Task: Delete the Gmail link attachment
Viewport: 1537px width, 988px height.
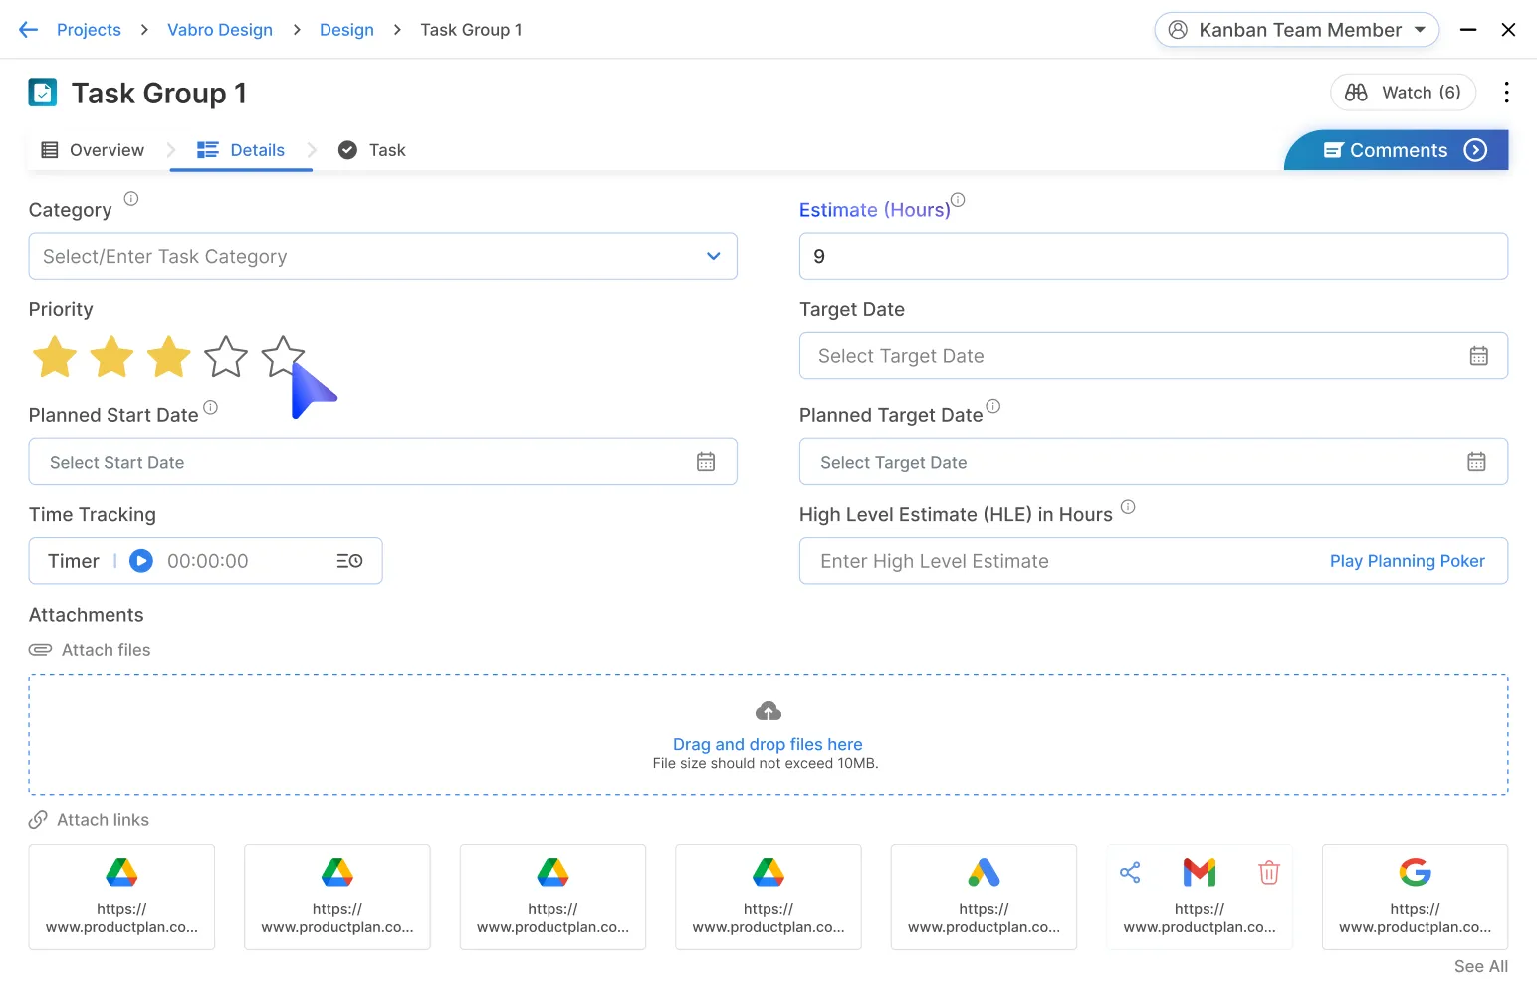Action: coord(1268,873)
